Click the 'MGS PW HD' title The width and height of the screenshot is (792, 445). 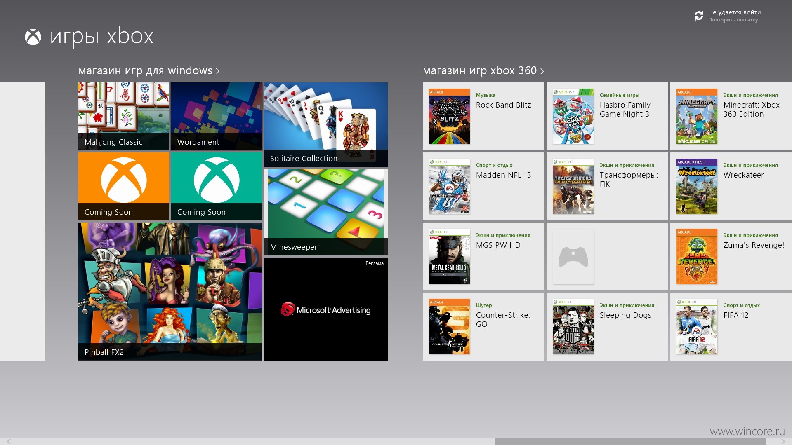498,245
